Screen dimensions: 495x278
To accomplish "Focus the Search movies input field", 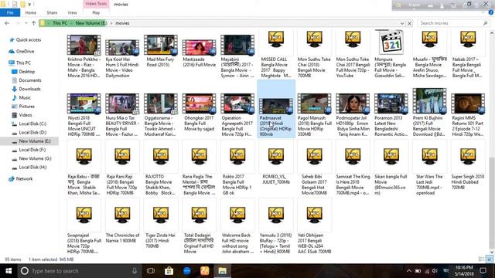I will tap(450, 23).
